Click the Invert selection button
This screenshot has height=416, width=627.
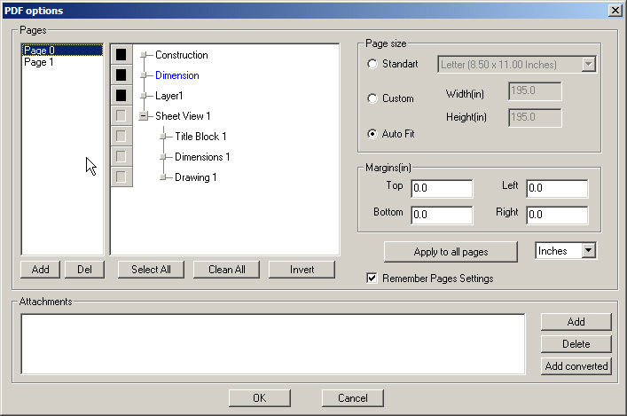click(302, 270)
